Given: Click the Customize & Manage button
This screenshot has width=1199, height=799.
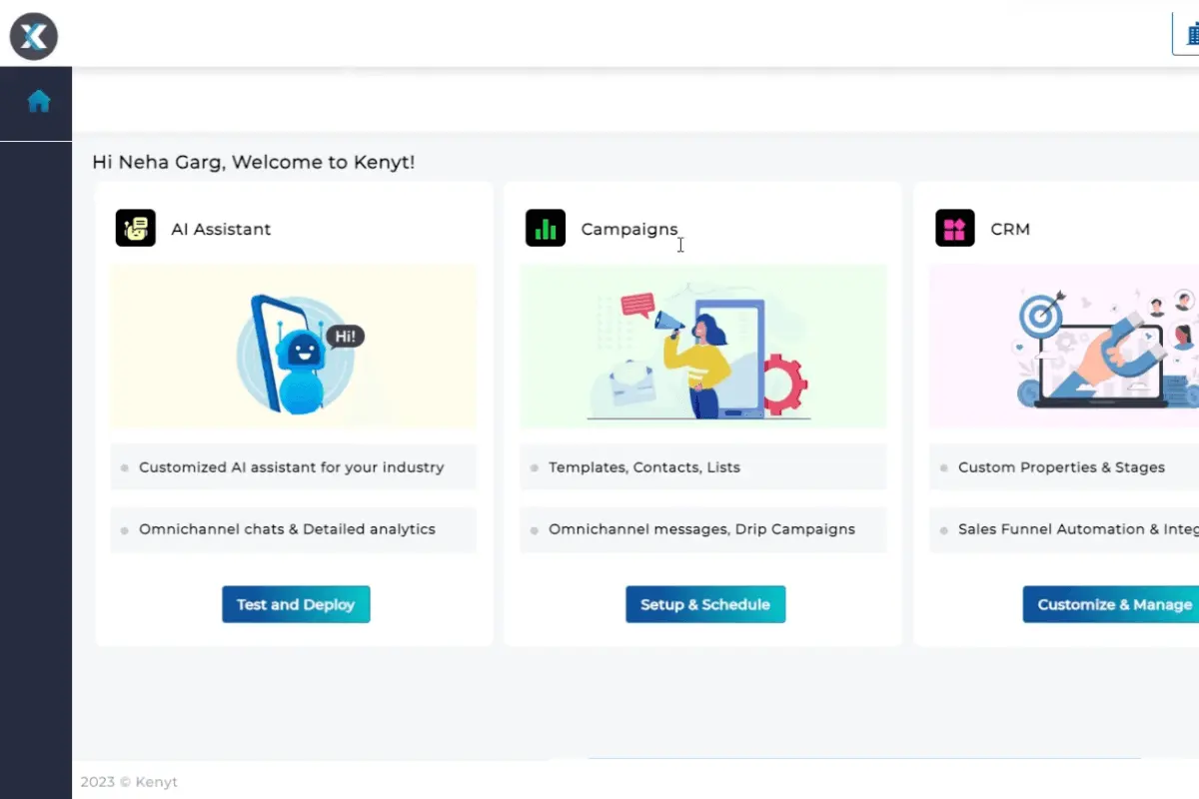Looking at the screenshot, I should [x=1111, y=604].
